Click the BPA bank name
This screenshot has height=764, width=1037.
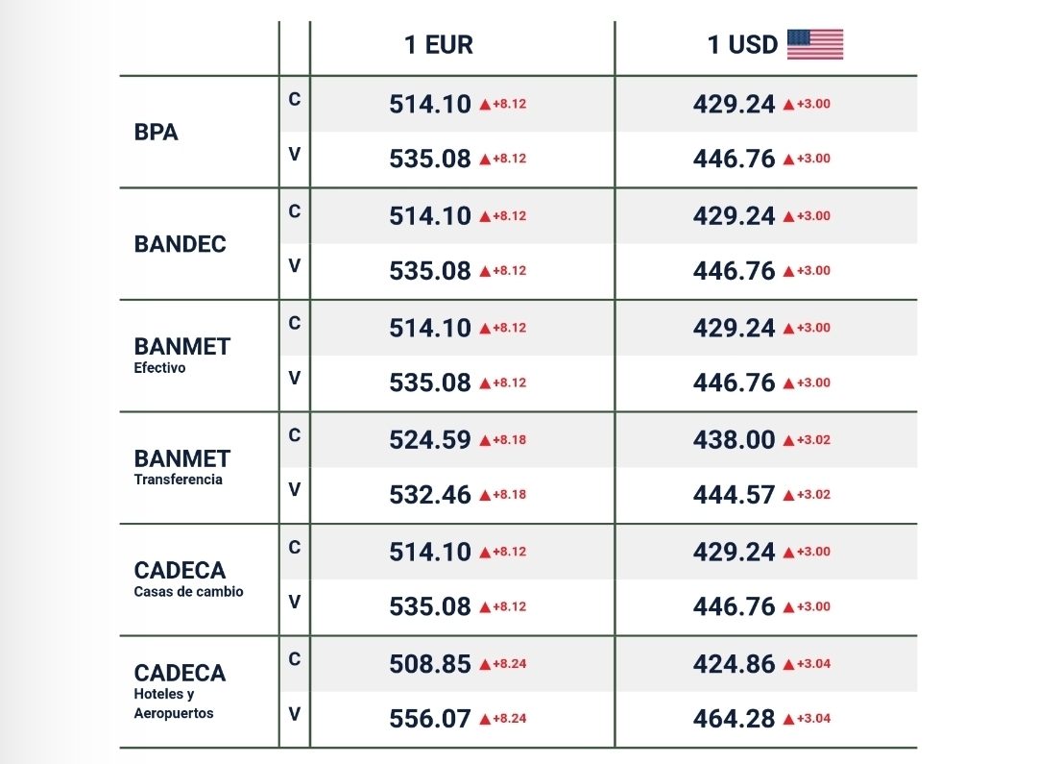[157, 133]
